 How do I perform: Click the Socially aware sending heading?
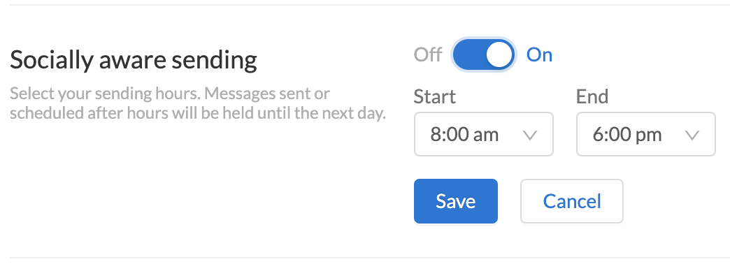click(x=133, y=61)
